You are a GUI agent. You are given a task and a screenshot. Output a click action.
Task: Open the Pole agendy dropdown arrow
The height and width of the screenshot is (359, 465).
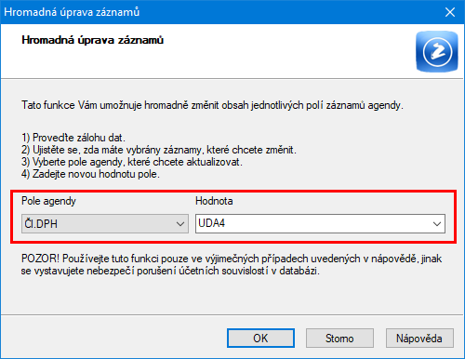pos(180,223)
